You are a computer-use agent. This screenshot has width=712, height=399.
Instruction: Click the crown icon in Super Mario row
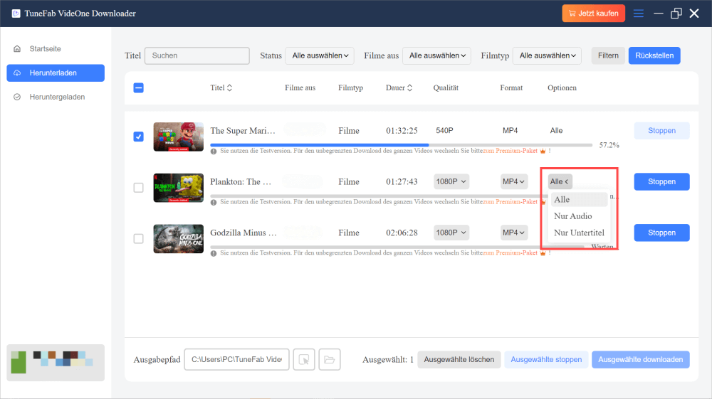click(x=542, y=151)
